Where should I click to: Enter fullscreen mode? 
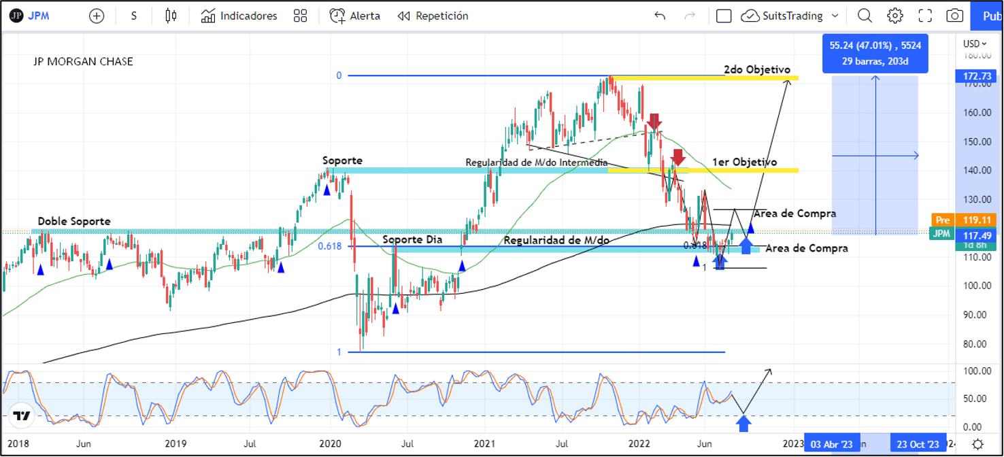coord(925,16)
